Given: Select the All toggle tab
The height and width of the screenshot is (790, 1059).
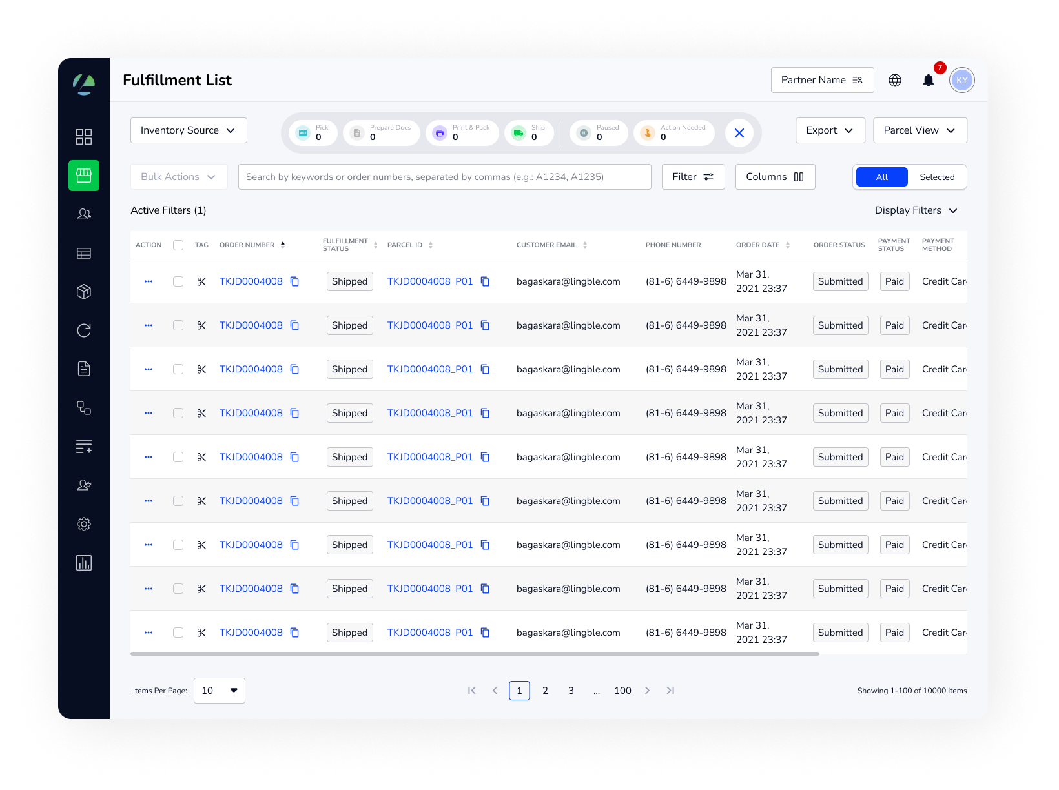Looking at the screenshot, I should (881, 177).
